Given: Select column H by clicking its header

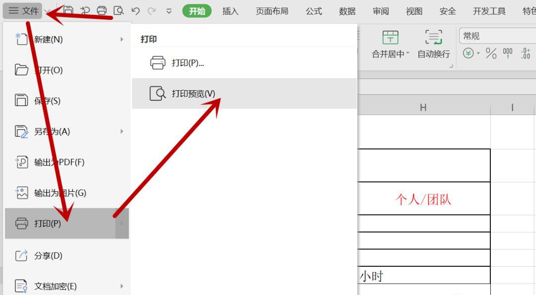Looking at the screenshot, I should [x=423, y=107].
